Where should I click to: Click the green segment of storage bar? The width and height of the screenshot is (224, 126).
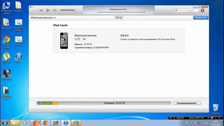47,103
